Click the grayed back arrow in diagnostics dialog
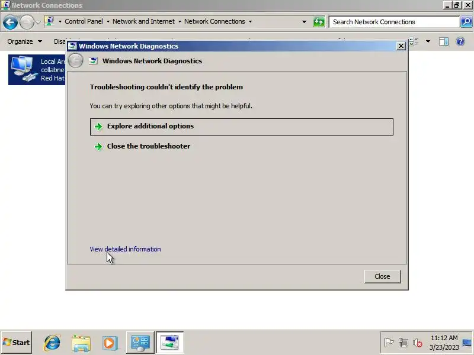The height and width of the screenshot is (355, 474). 76,61
